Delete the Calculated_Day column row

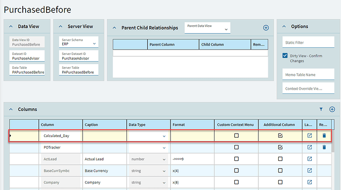324,136
